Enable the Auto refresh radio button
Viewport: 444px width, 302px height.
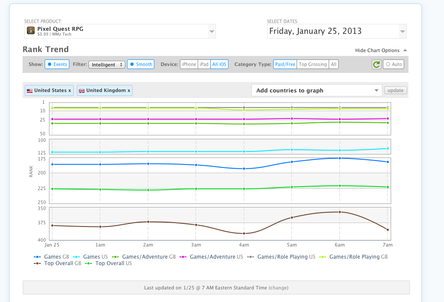393,64
